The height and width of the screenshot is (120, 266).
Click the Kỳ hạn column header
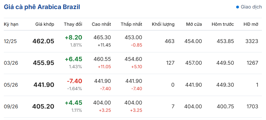[11, 24]
